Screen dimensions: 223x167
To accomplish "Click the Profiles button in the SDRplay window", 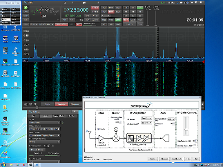I will (x=153, y=159).
